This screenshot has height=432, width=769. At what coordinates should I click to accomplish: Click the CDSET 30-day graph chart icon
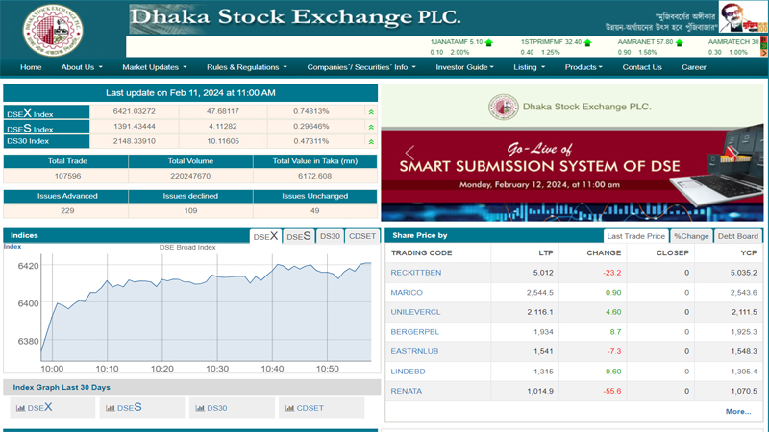point(289,408)
